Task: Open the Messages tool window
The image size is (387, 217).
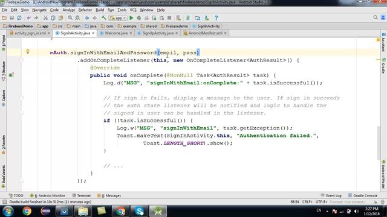Action: tap(109, 195)
